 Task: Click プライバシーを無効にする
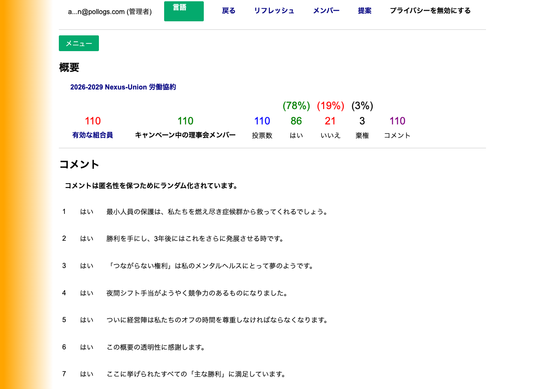tap(430, 11)
